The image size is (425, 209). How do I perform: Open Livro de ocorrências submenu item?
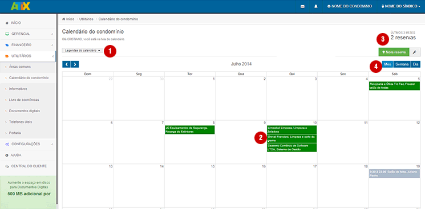pyautogui.click(x=27, y=100)
